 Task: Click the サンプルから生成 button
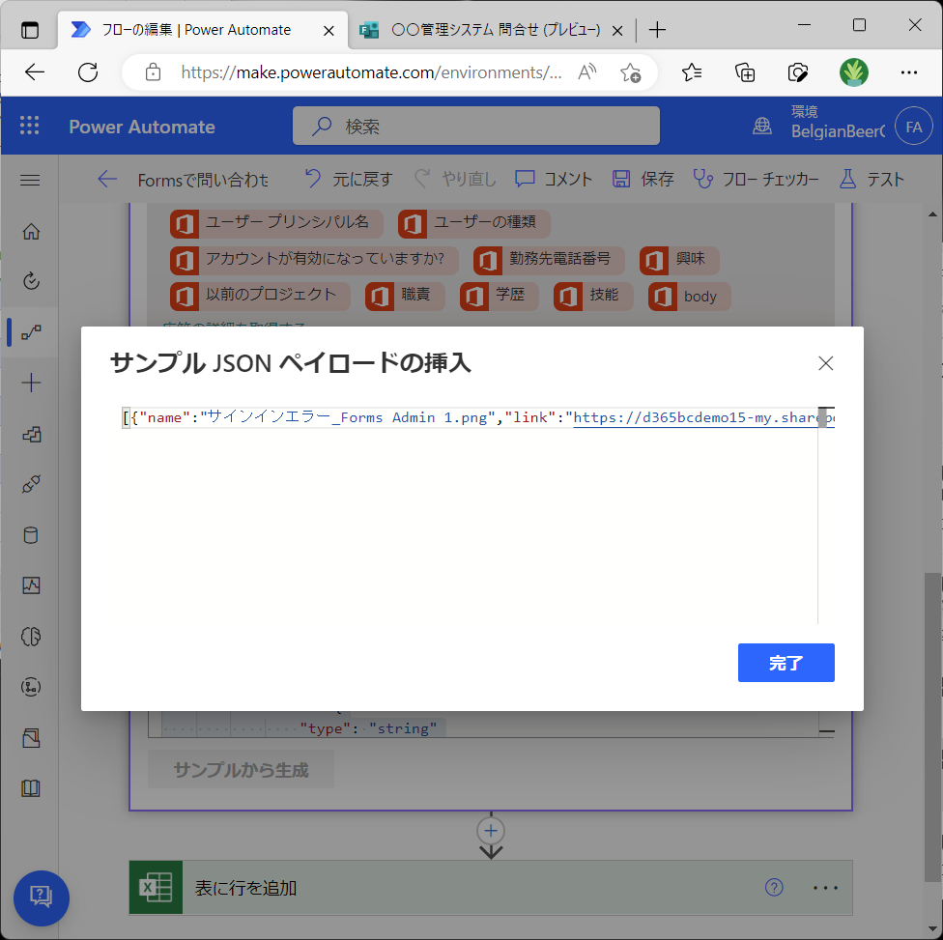point(241,770)
